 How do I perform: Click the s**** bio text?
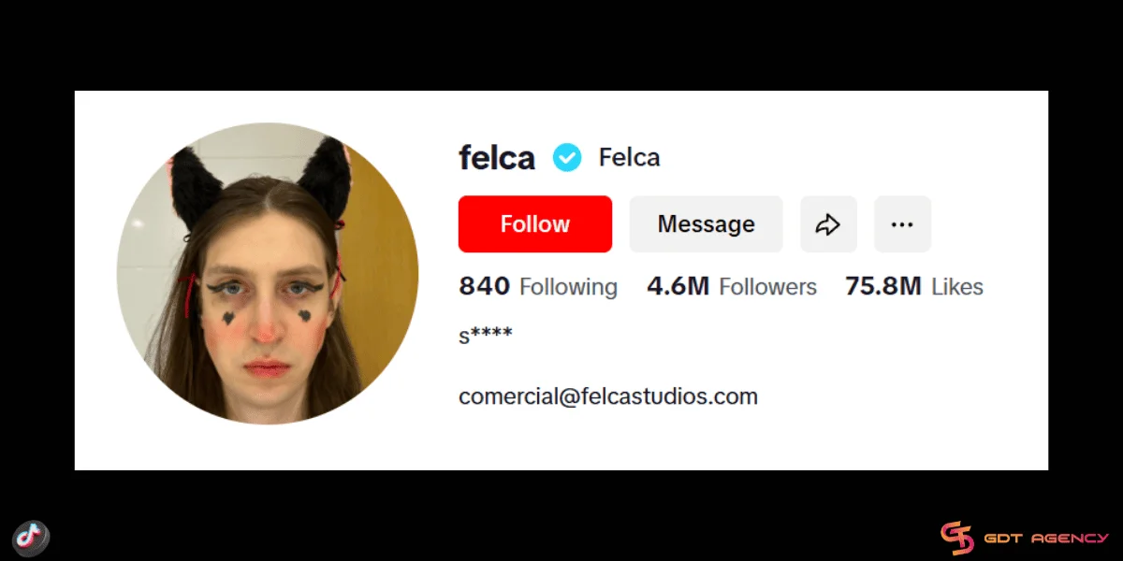coord(486,336)
